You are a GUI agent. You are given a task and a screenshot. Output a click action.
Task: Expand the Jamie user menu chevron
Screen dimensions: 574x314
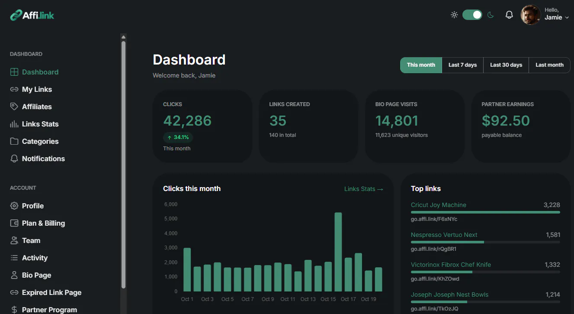point(567,18)
